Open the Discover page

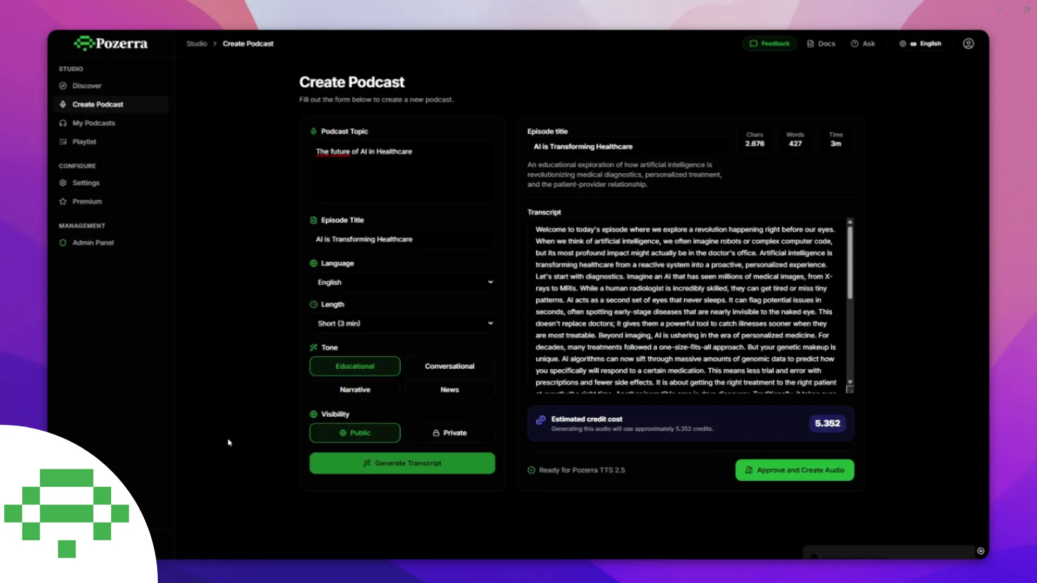(87, 86)
